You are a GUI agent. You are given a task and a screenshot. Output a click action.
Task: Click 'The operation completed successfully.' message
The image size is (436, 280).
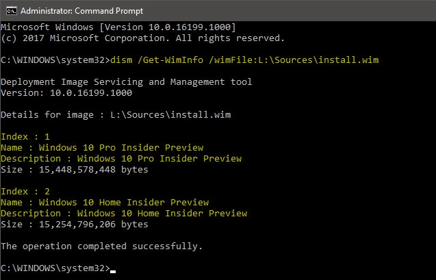coord(101,246)
